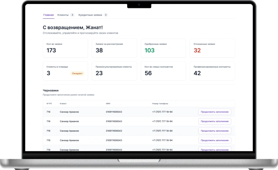
Task: Click the Клиенты count badge showing 3
Action: 72,15
